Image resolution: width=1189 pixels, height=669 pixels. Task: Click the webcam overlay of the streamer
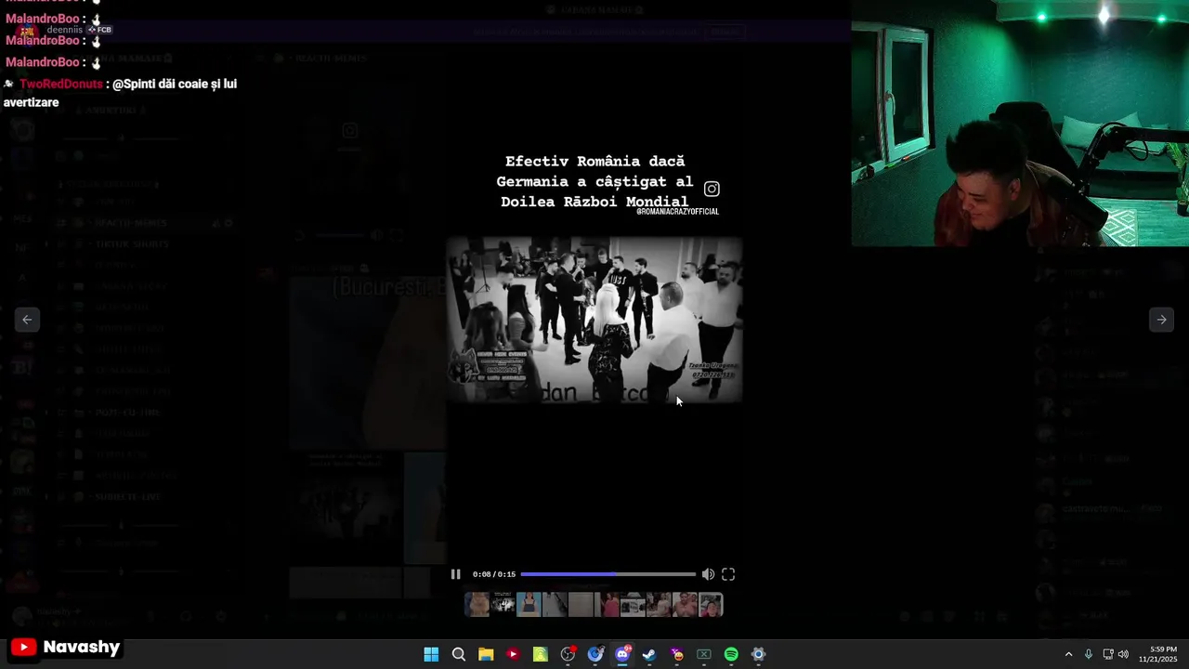click(1020, 123)
